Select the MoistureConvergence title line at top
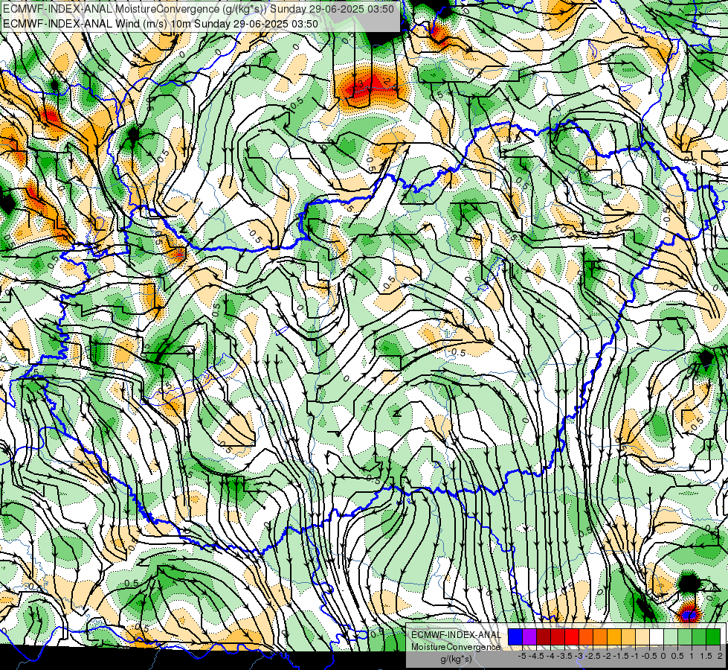This screenshot has width=728, height=670. pyautogui.click(x=199, y=9)
